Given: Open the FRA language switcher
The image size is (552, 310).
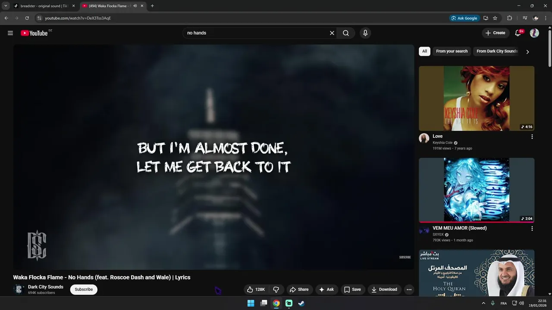Looking at the screenshot, I should click(x=504, y=303).
